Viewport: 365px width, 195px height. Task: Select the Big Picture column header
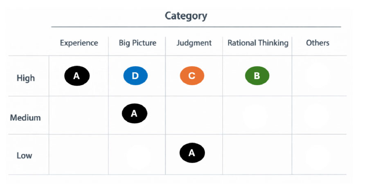[x=137, y=43]
